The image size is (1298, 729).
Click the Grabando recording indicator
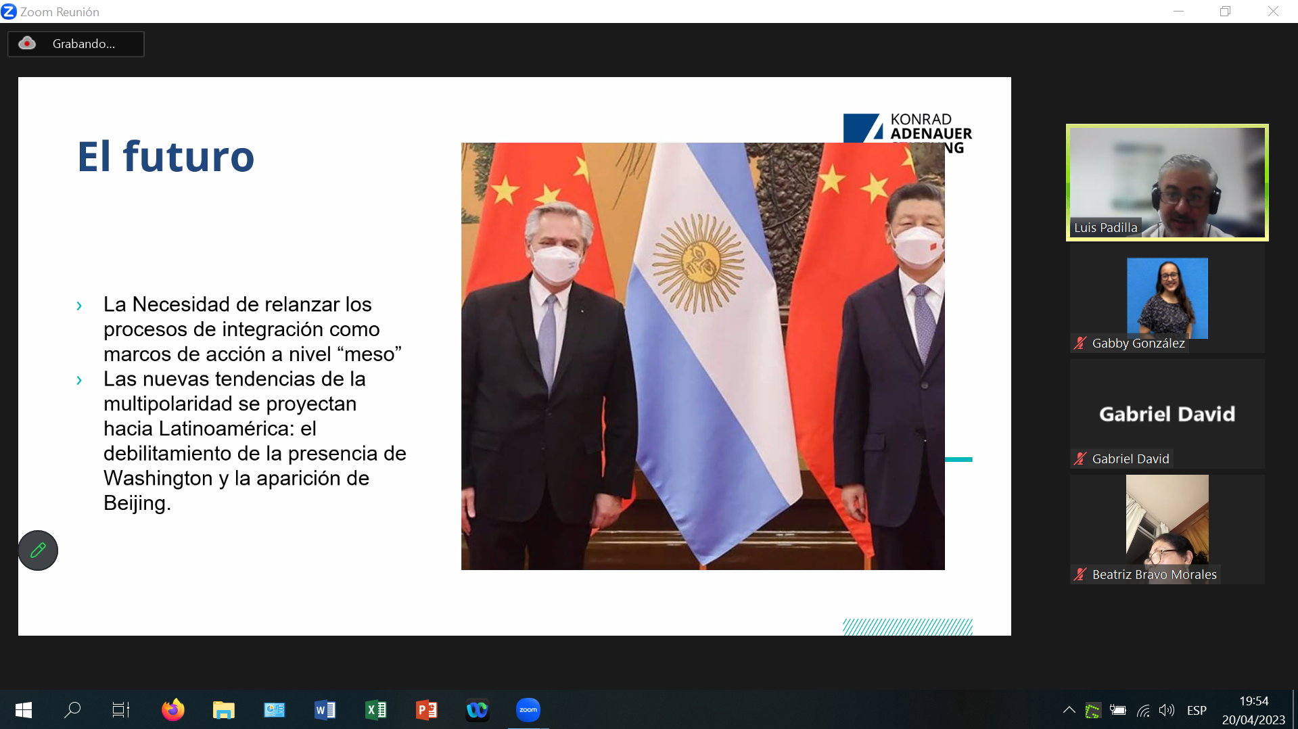pos(76,44)
